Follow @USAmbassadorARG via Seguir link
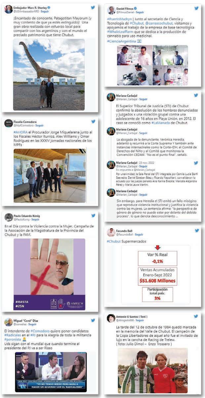The image size is (205, 398). click(45, 11)
